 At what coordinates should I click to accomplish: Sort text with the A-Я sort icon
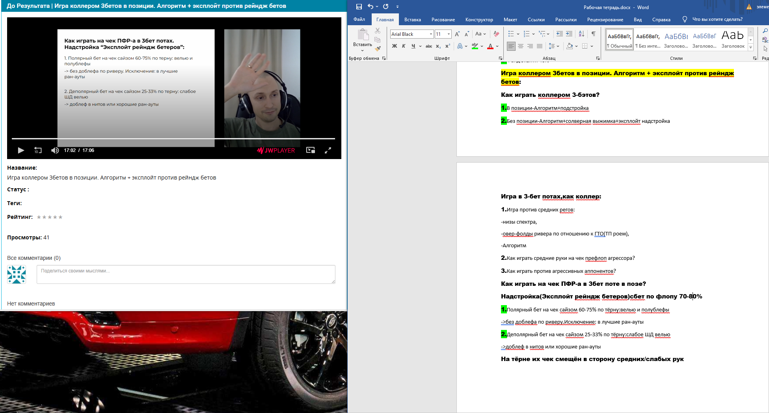(582, 34)
